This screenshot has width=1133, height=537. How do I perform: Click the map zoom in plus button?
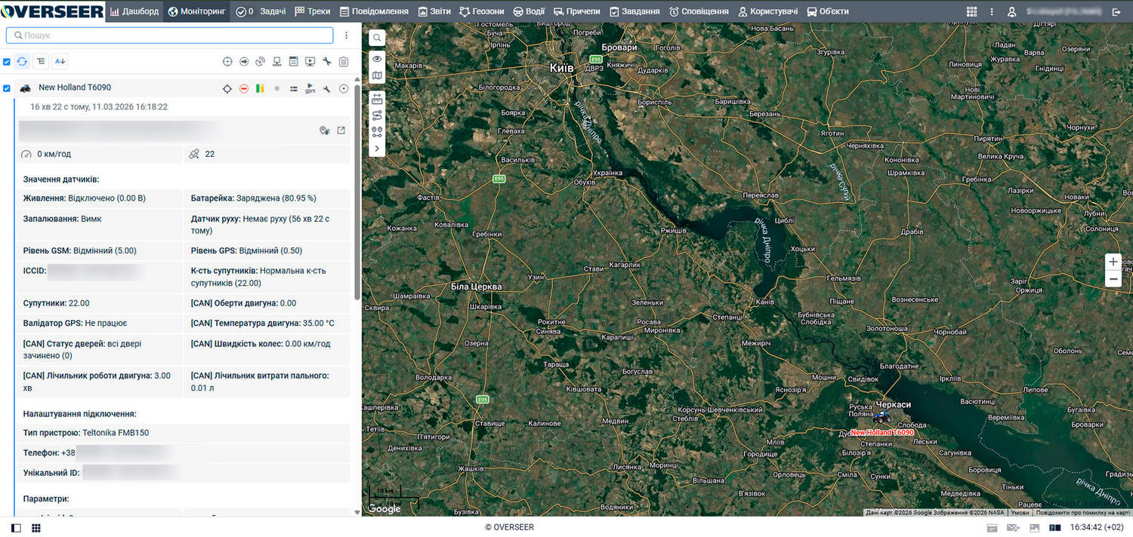(x=1113, y=262)
